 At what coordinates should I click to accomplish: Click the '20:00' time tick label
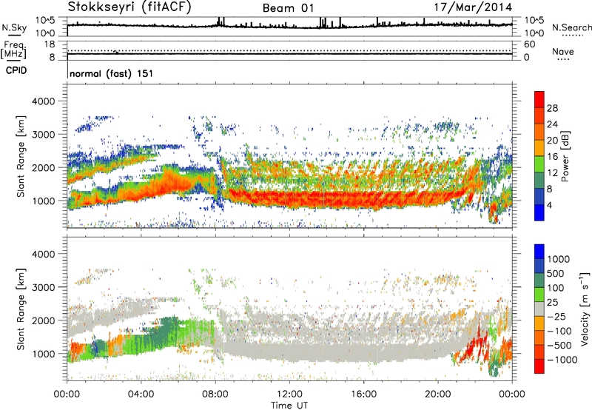click(437, 394)
